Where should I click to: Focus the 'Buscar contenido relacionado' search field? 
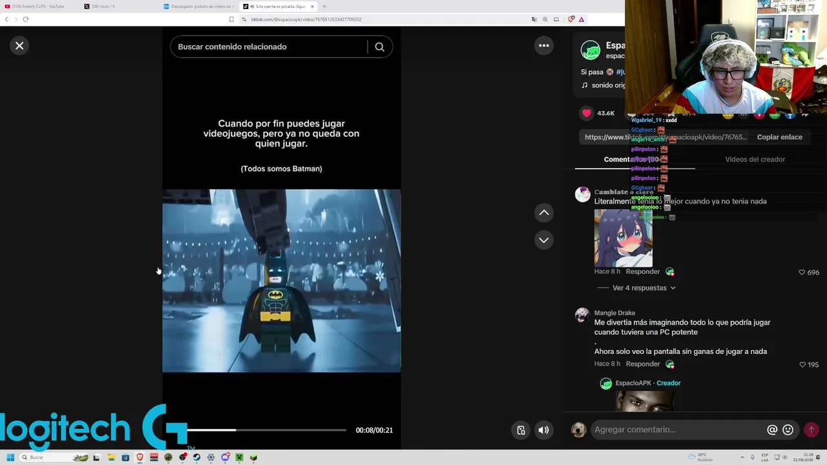(269, 46)
